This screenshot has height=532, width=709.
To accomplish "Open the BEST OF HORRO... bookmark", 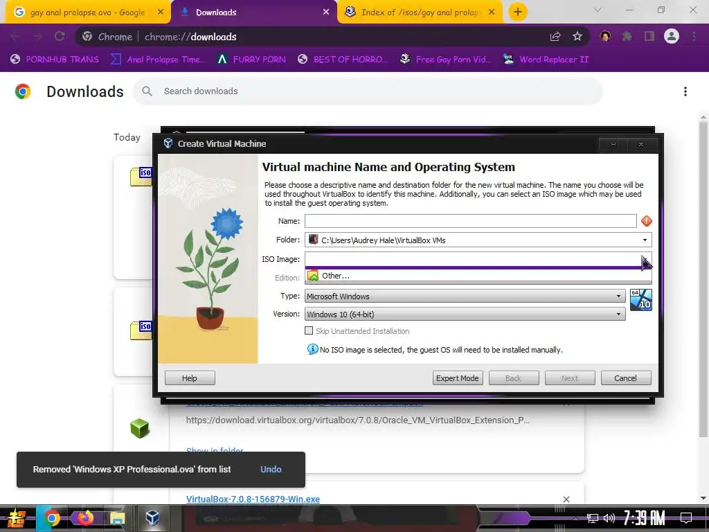I will 343,60.
